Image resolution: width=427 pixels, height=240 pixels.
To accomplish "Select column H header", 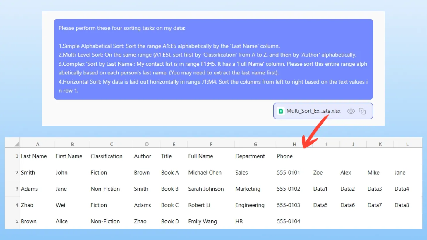I will 294,144.
